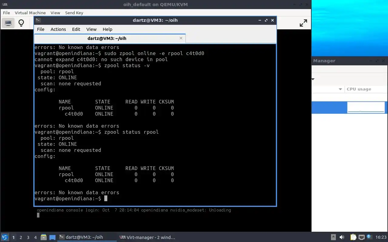Open the notification tray icon with info badge
This screenshot has height=242, width=388.
pos(369,237)
